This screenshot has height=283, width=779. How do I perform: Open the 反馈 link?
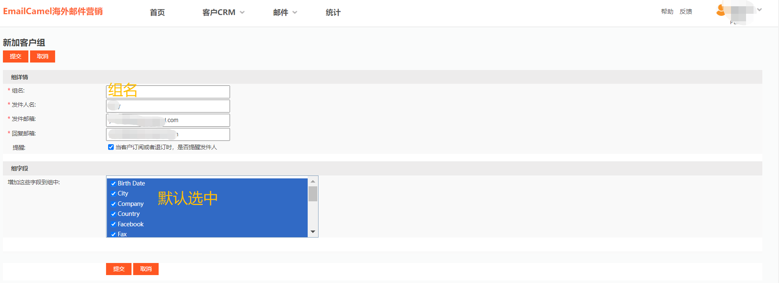click(x=686, y=12)
